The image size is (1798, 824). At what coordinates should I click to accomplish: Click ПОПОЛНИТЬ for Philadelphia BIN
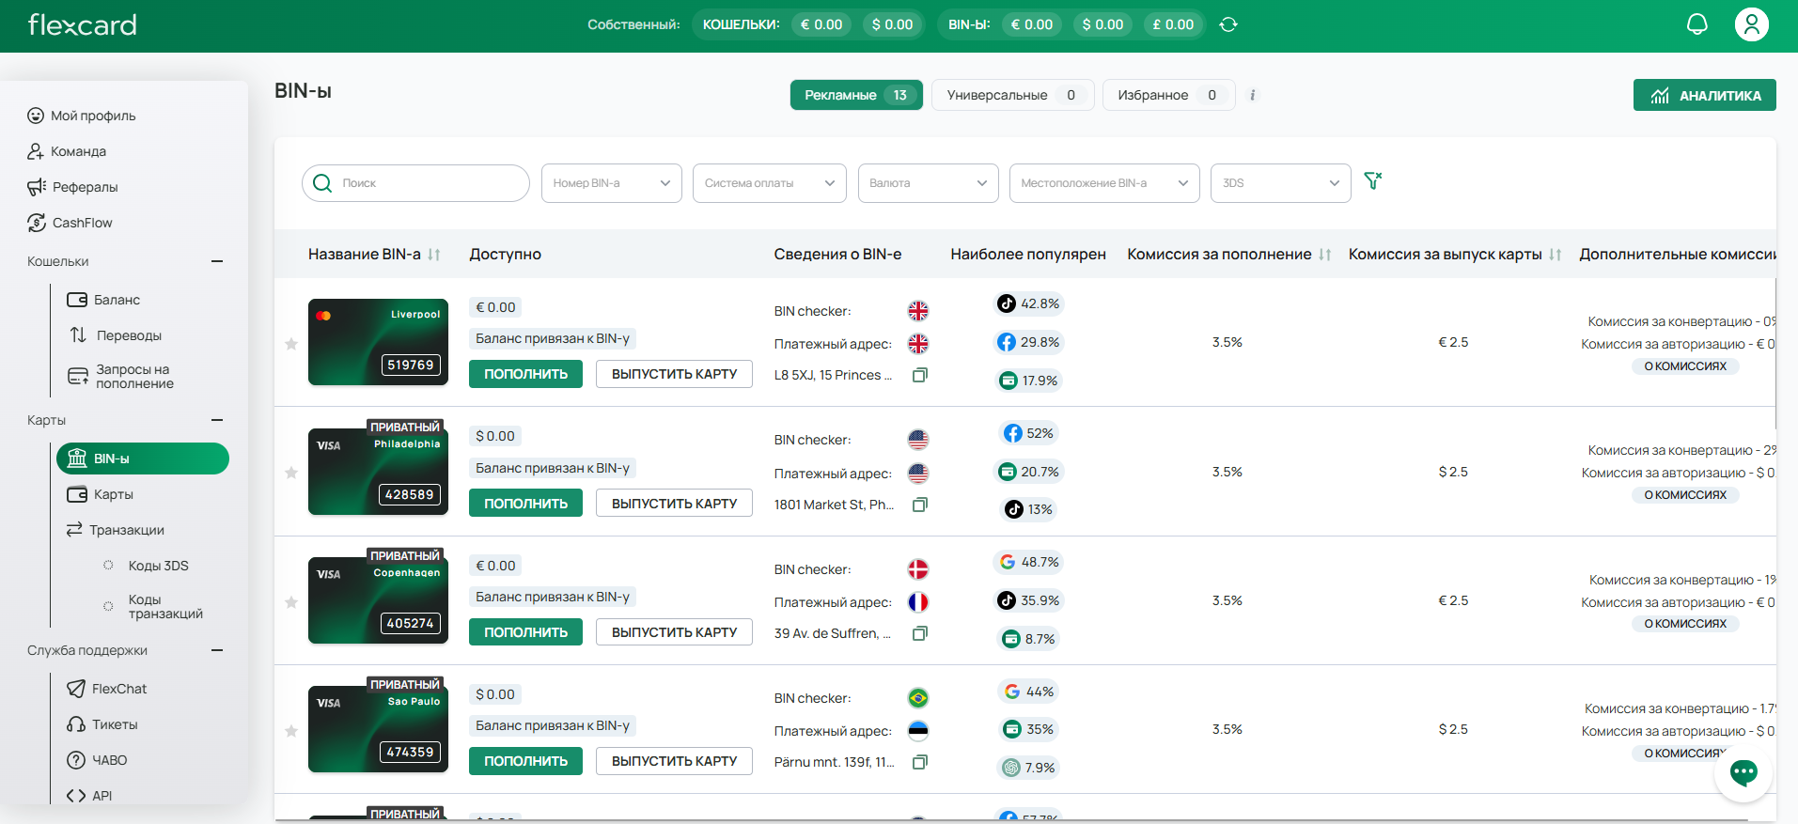525,504
